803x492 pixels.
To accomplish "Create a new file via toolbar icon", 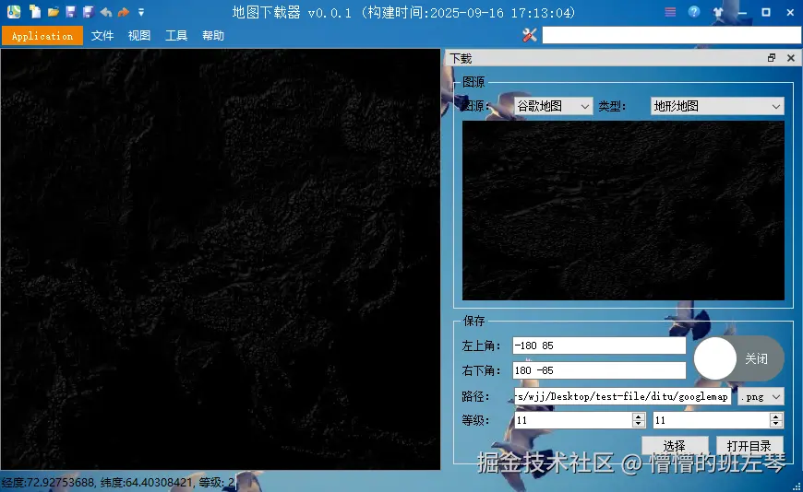I will coord(35,12).
